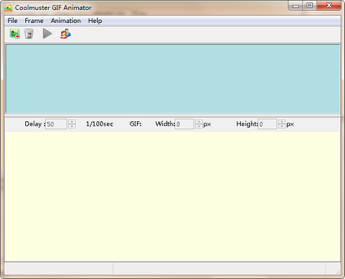Click the users feedback toolbar icon
The height and width of the screenshot is (279, 345).
coord(66,34)
